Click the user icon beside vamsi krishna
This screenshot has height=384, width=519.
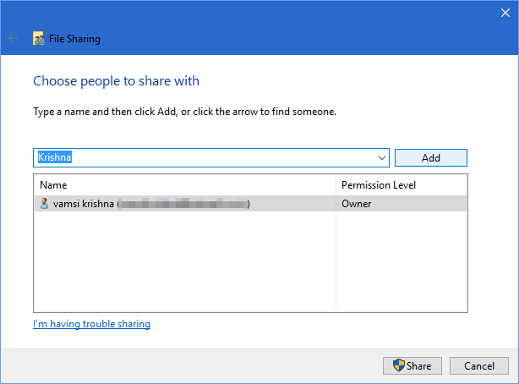44,204
